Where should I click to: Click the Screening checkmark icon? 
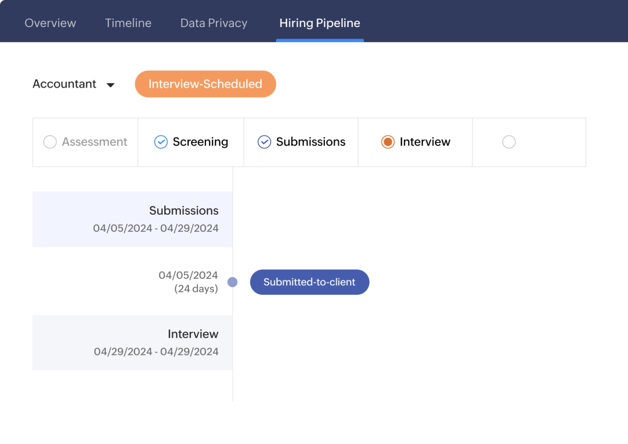click(161, 142)
